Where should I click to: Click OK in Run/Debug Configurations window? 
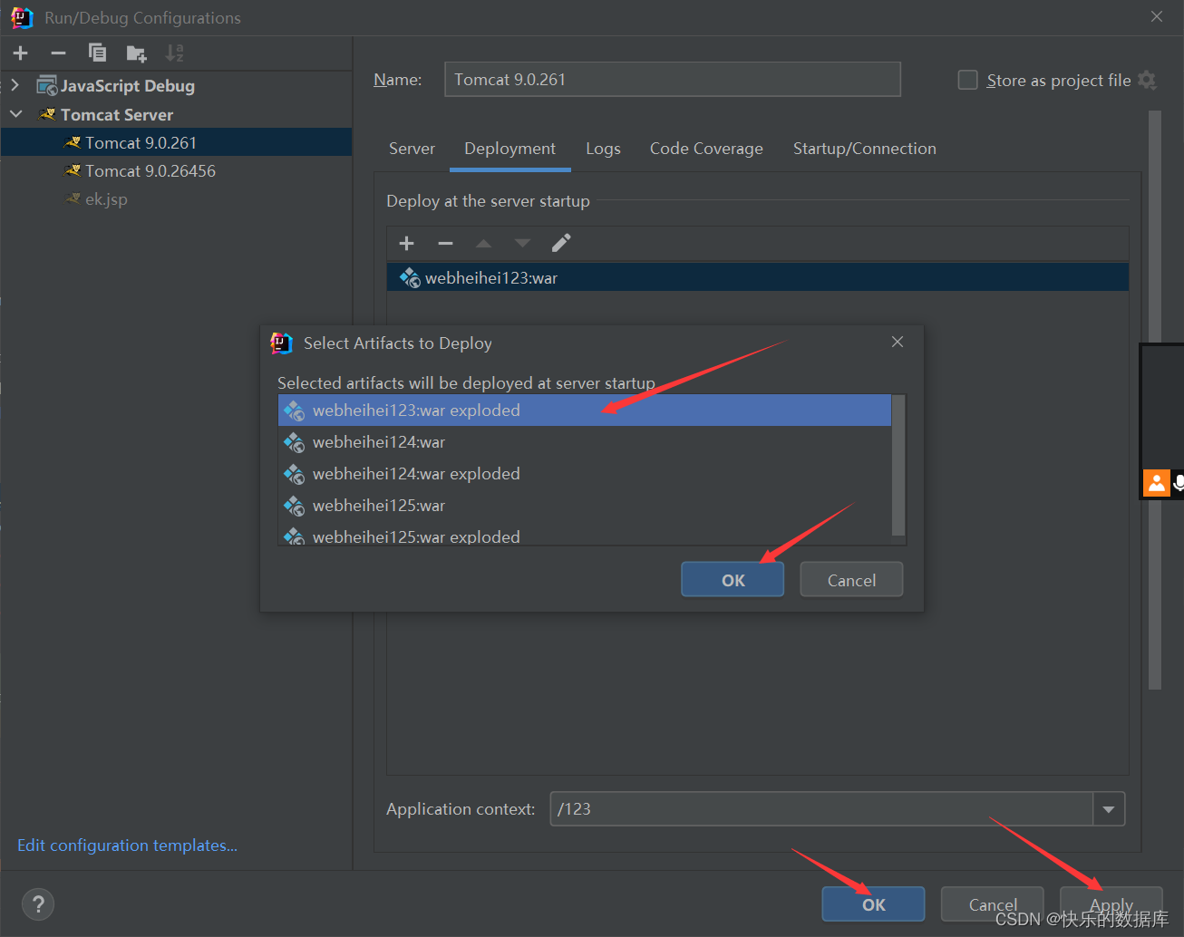pos(873,904)
